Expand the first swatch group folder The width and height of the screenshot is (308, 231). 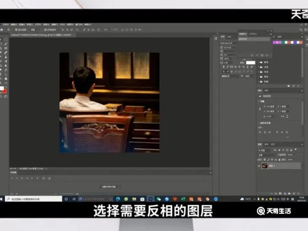[x=259, y=62]
